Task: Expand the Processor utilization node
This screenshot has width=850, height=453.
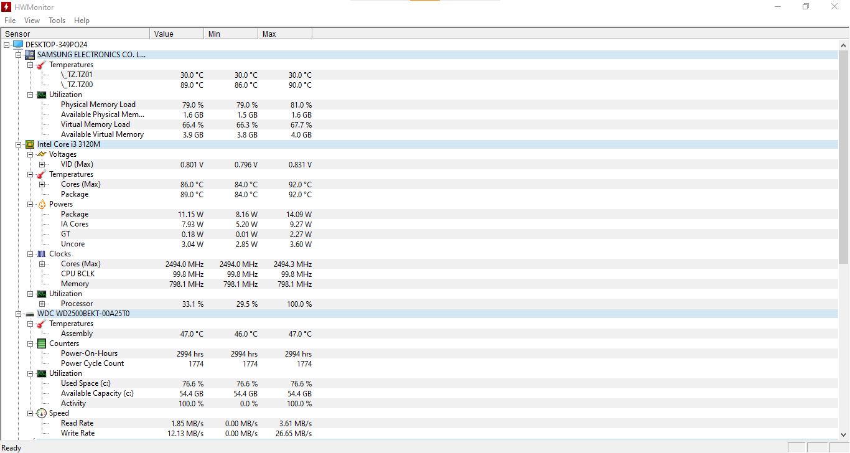Action: (42, 304)
